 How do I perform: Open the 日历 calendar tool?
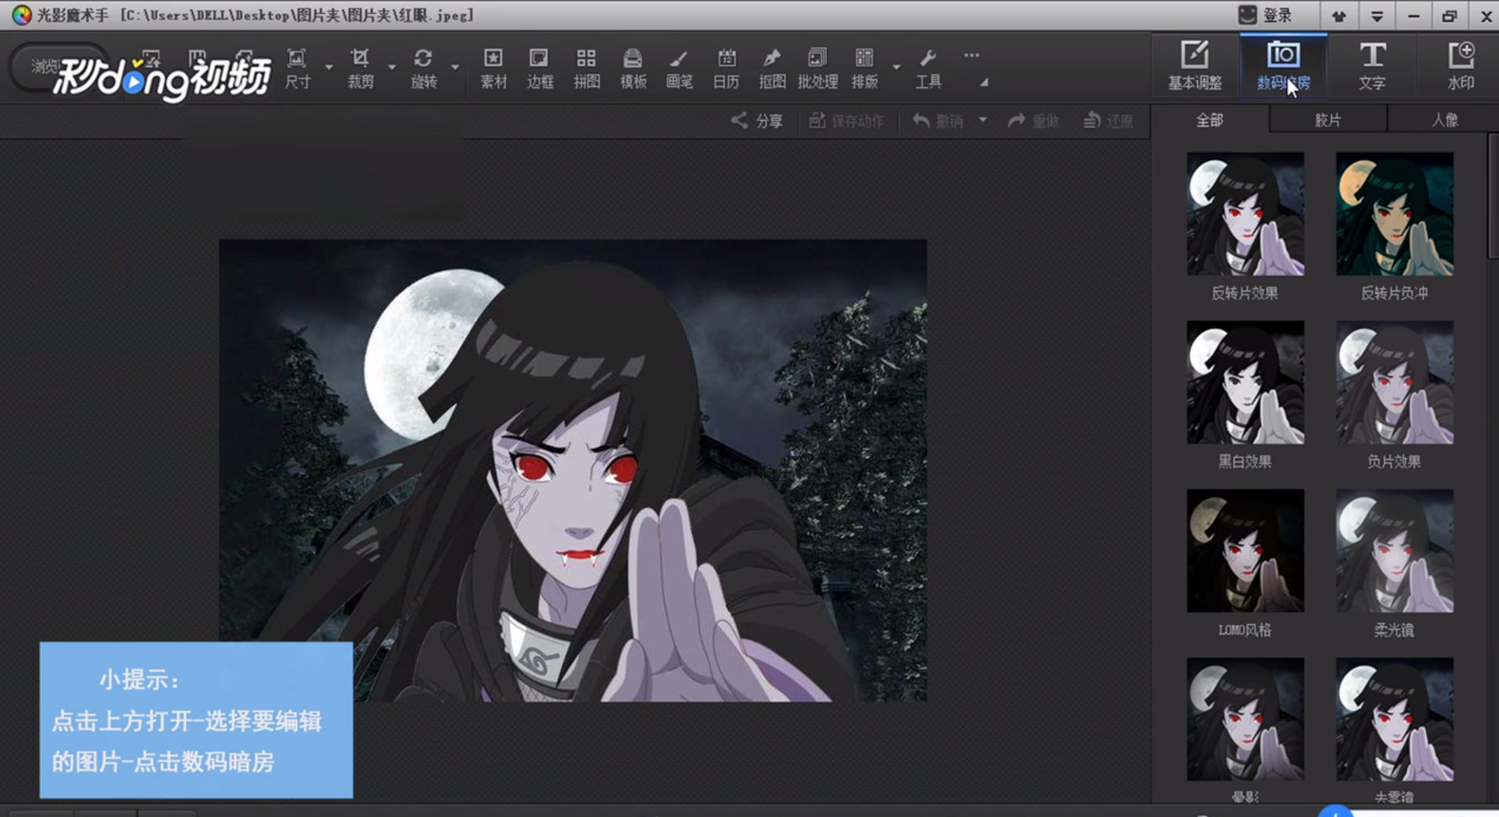tap(726, 68)
